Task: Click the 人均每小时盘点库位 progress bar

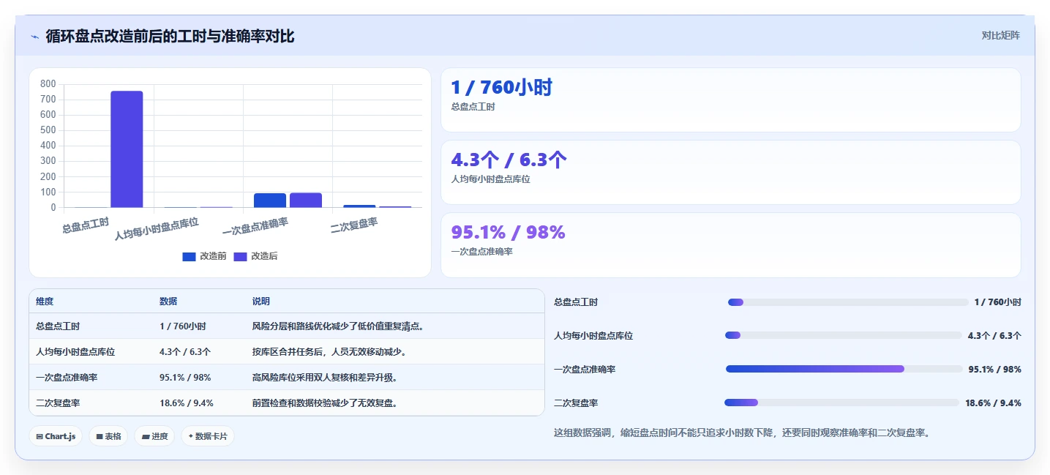Action: [844, 335]
